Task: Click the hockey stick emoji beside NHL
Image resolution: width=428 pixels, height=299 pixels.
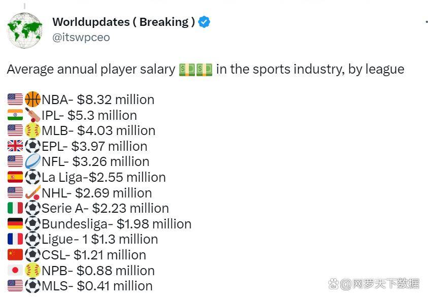Action: click(33, 192)
